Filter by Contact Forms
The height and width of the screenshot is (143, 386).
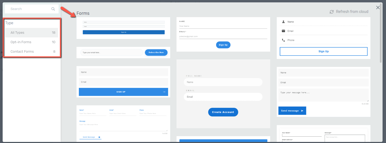(x=32, y=52)
